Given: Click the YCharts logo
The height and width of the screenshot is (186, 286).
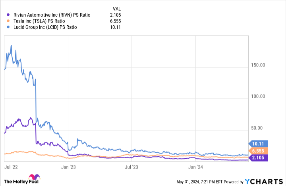Looking at the screenshot, I should click(x=264, y=182).
